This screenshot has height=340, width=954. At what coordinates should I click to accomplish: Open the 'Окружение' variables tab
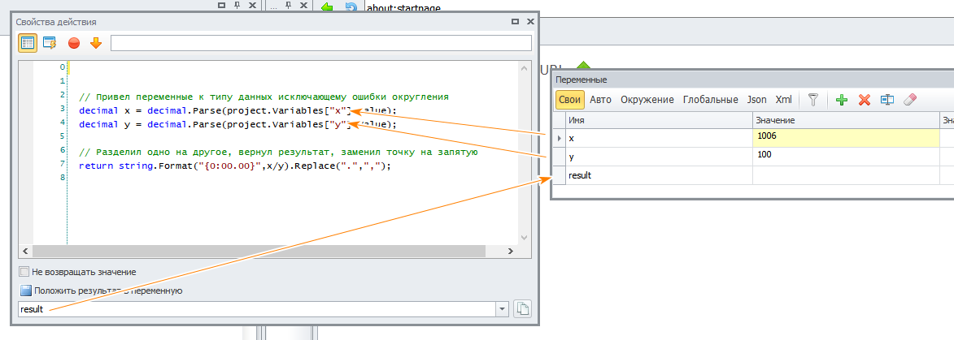coord(647,100)
